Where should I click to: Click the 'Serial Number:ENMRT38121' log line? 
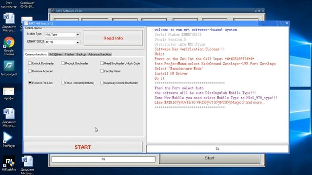pos(178,35)
